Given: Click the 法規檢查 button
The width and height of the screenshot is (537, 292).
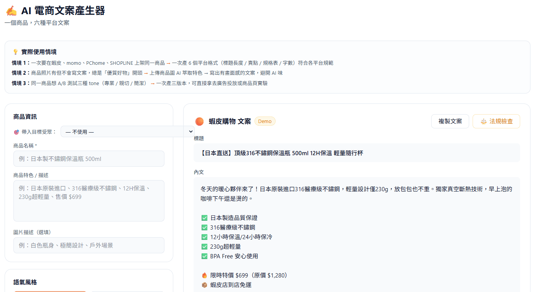Looking at the screenshot, I should click(x=496, y=121).
